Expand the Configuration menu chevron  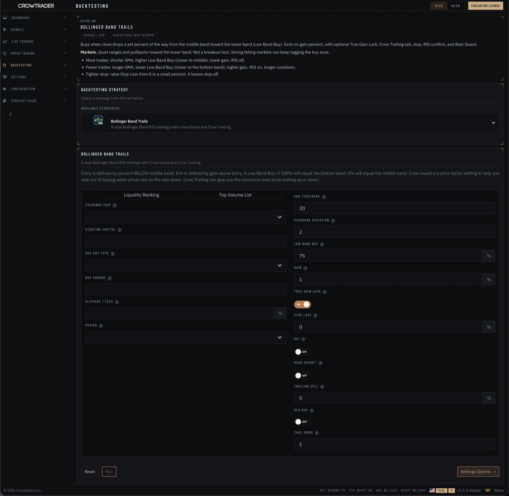(x=65, y=89)
